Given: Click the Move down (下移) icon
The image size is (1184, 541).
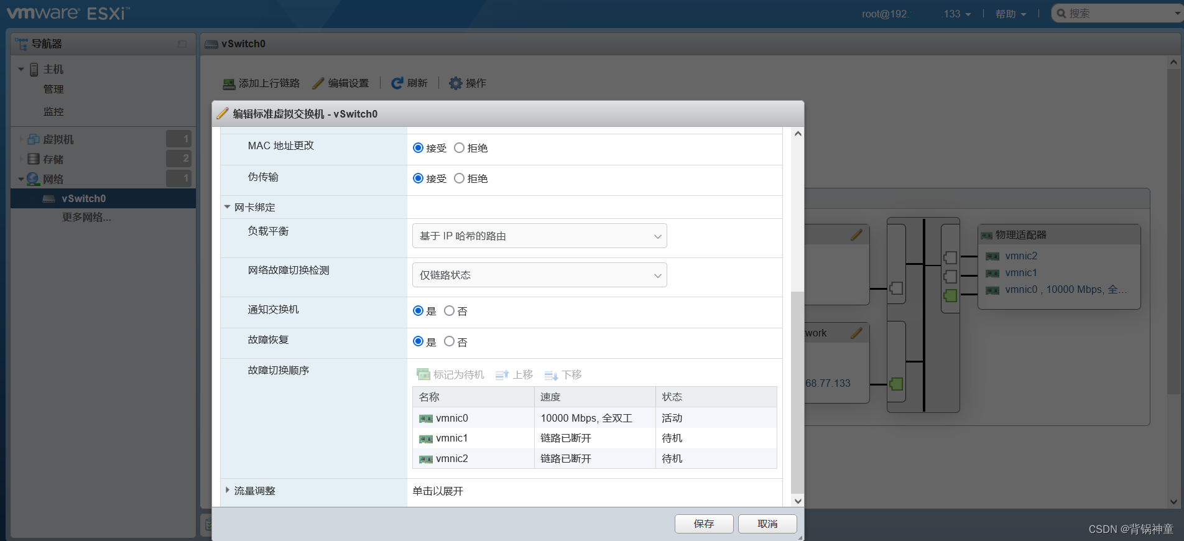Looking at the screenshot, I should point(551,375).
